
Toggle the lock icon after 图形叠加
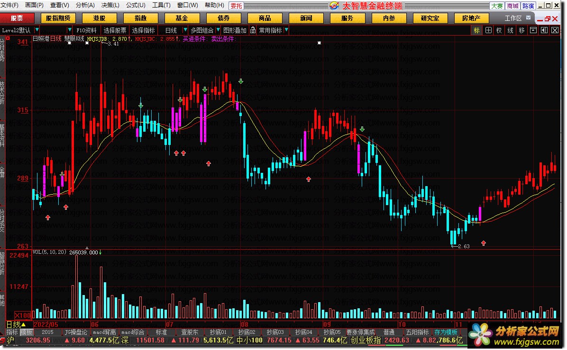[253, 30]
